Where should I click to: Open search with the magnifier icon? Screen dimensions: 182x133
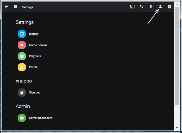[141, 7]
